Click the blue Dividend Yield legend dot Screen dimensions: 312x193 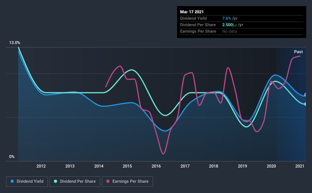pos(12,181)
